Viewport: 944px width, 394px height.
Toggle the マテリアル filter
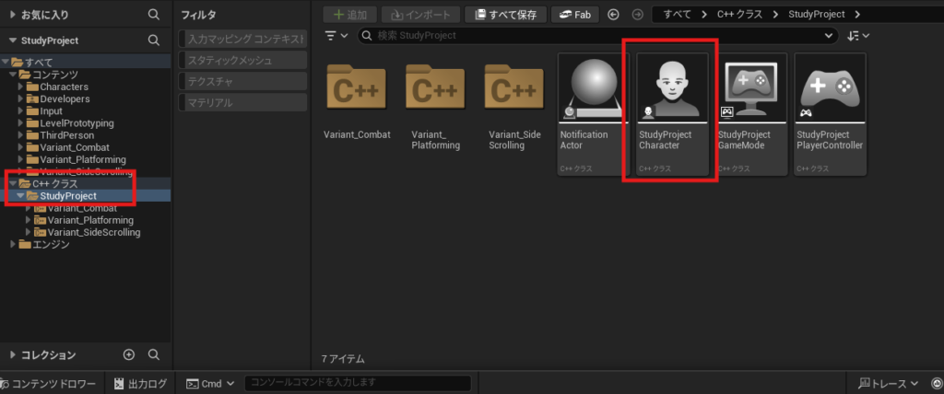(x=243, y=102)
